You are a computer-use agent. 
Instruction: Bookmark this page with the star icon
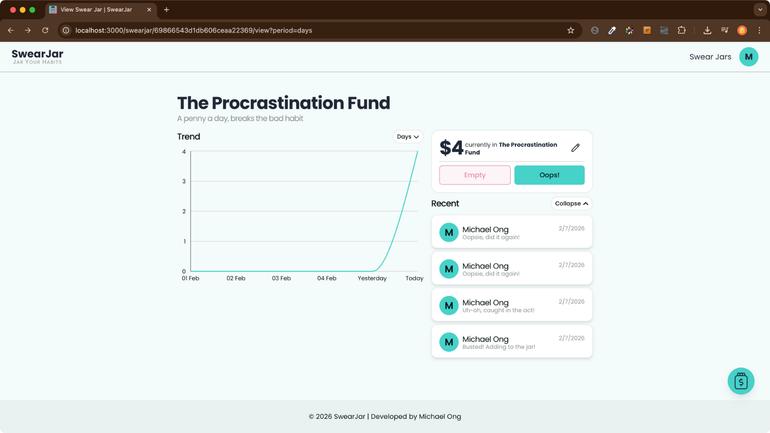tap(571, 30)
